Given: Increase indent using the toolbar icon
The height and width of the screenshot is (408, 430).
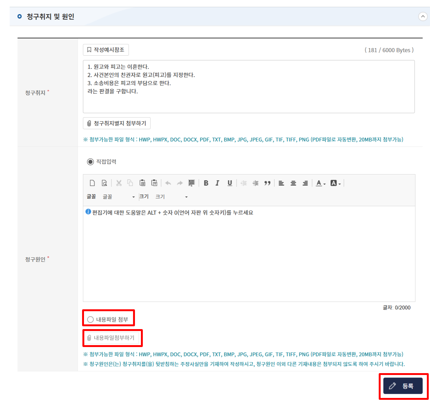Looking at the screenshot, I should [x=255, y=183].
